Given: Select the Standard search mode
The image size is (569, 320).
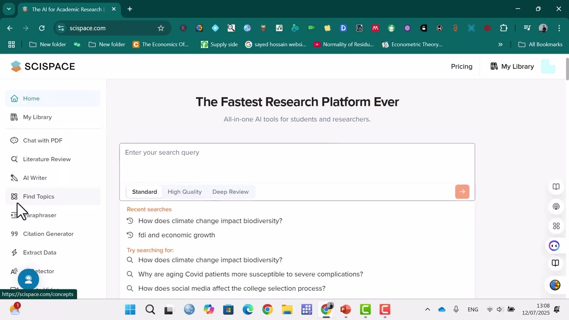Looking at the screenshot, I should (x=144, y=192).
